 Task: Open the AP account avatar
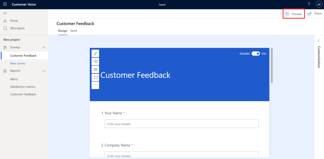click(319, 4)
